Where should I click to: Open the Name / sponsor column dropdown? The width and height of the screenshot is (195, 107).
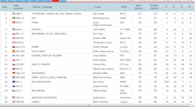point(90,7)
